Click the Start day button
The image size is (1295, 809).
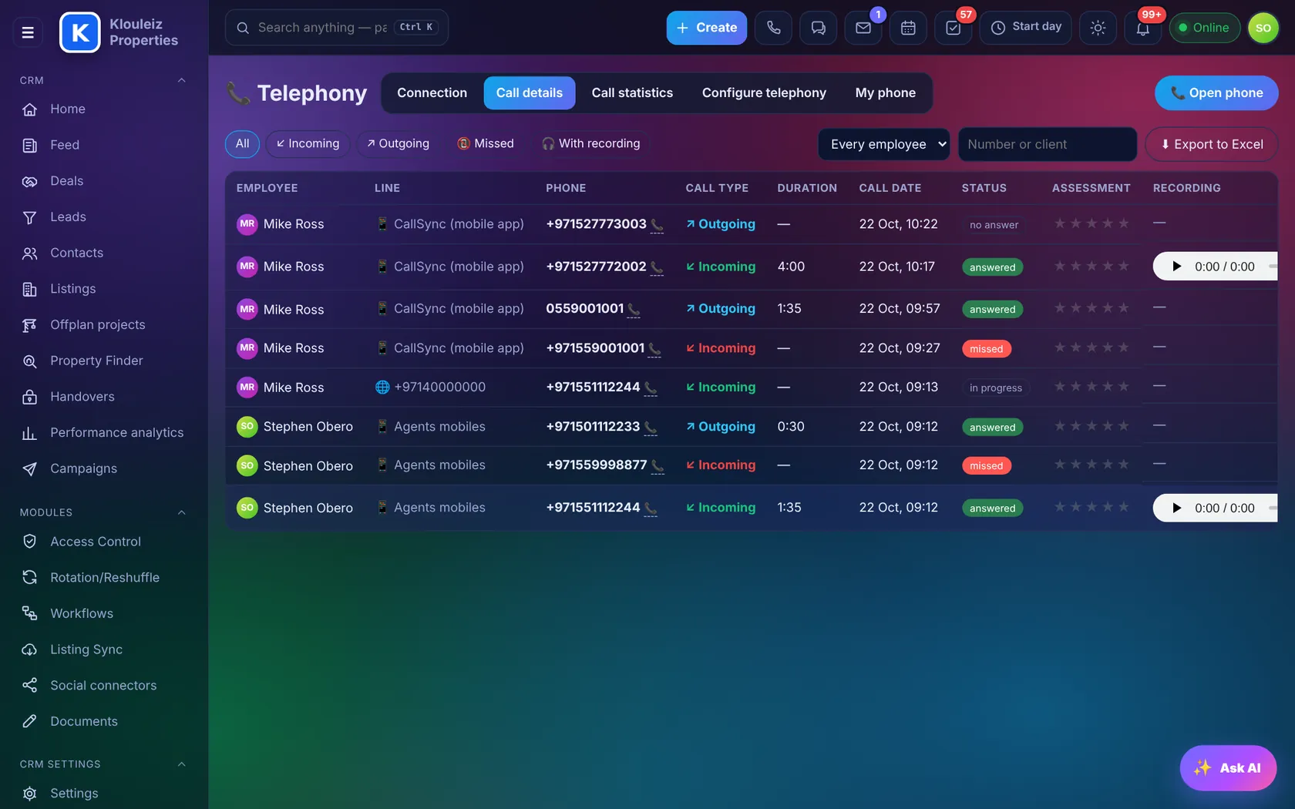tap(1025, 28)
